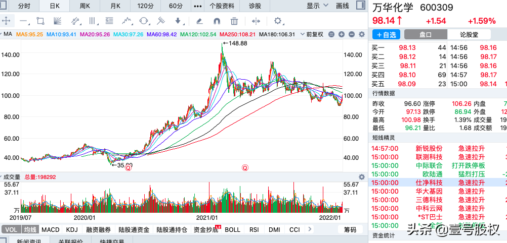Open the volume panel settings gear

[x=362, y=177]
